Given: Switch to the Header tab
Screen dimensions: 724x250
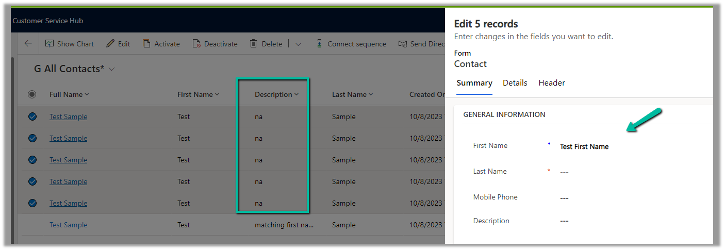Looking at the screenshot, I should coord(551,83).
